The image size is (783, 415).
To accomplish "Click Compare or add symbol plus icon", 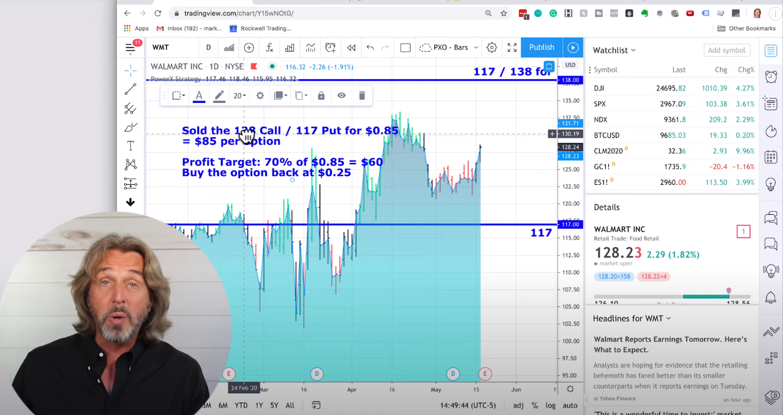I will coord(249,47).
